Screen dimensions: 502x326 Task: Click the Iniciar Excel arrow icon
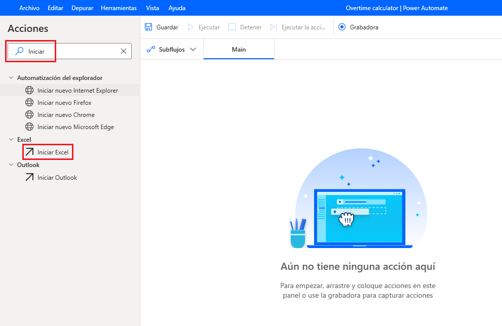point(29,152)
